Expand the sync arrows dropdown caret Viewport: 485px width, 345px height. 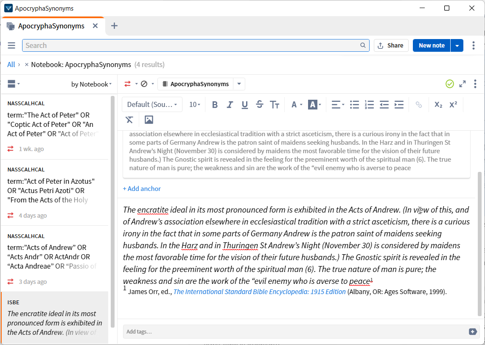click(x=136, y=84)
